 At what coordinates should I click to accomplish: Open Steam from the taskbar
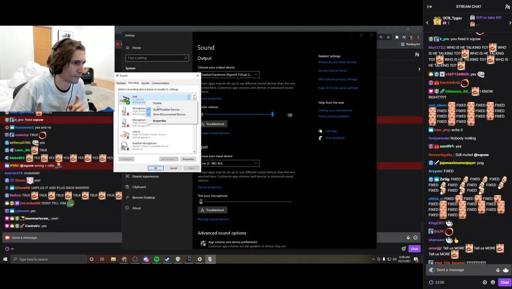point(167,259)
